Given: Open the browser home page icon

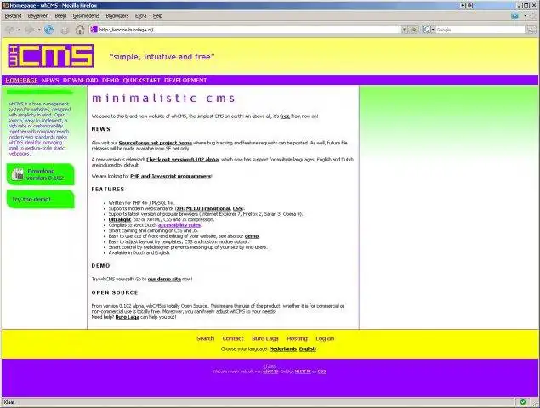Looking at the screenshot, I should (80, 30).
